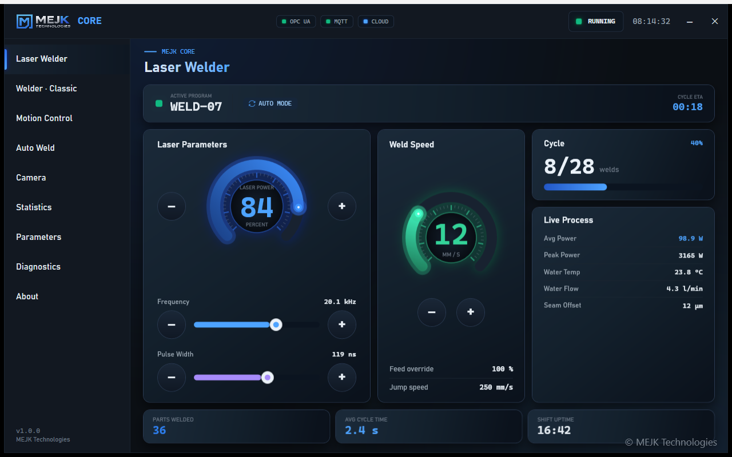Click the Cycle ETA value 00:18
This screenshot has height=457, width=732.
click(687, 107)
